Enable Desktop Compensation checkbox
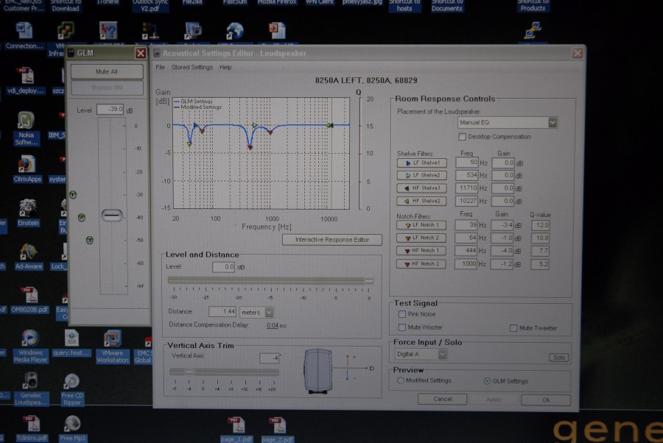This screenshot has height=443, width=663. (462, 137)
